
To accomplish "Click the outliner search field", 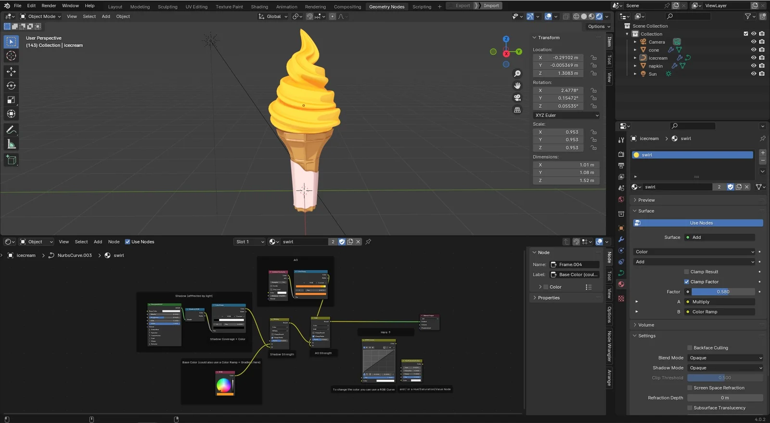I will coord(688,16).
